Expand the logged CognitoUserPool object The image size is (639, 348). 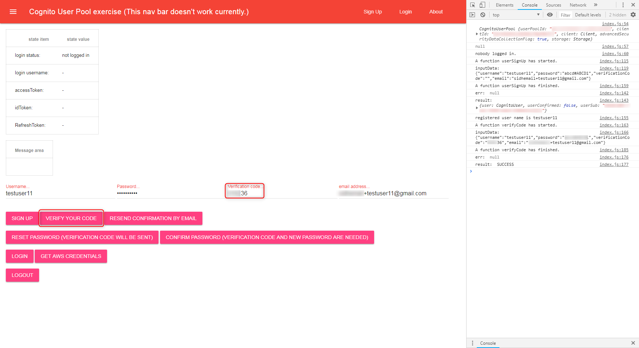(x=477, y=34)
